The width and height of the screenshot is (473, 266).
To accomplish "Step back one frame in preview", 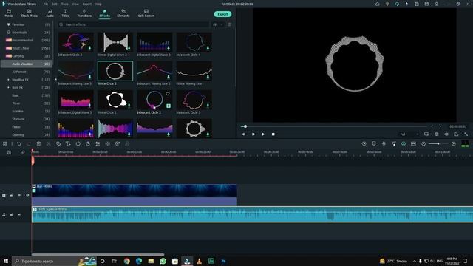I will click(243, 134).
